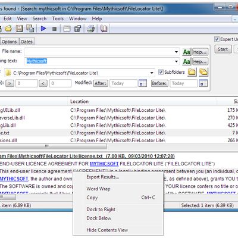Click the print icon in toolbar
This screenshot has width=238, height=238.
click(x=91, y=29)
